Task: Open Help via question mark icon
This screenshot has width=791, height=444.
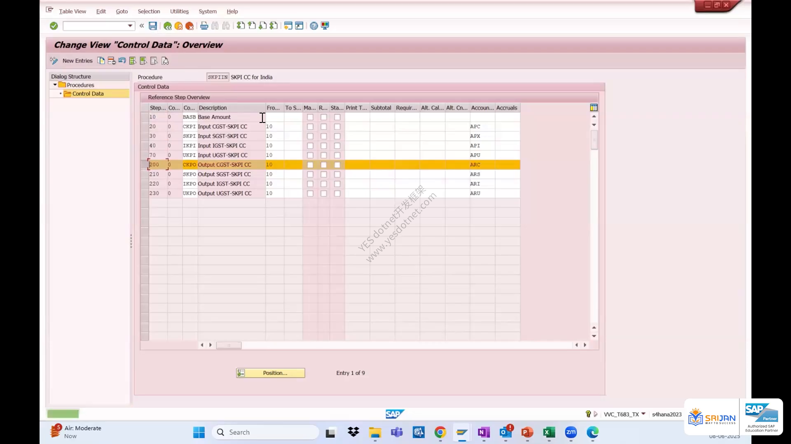Action: click(x=314, y=26)
